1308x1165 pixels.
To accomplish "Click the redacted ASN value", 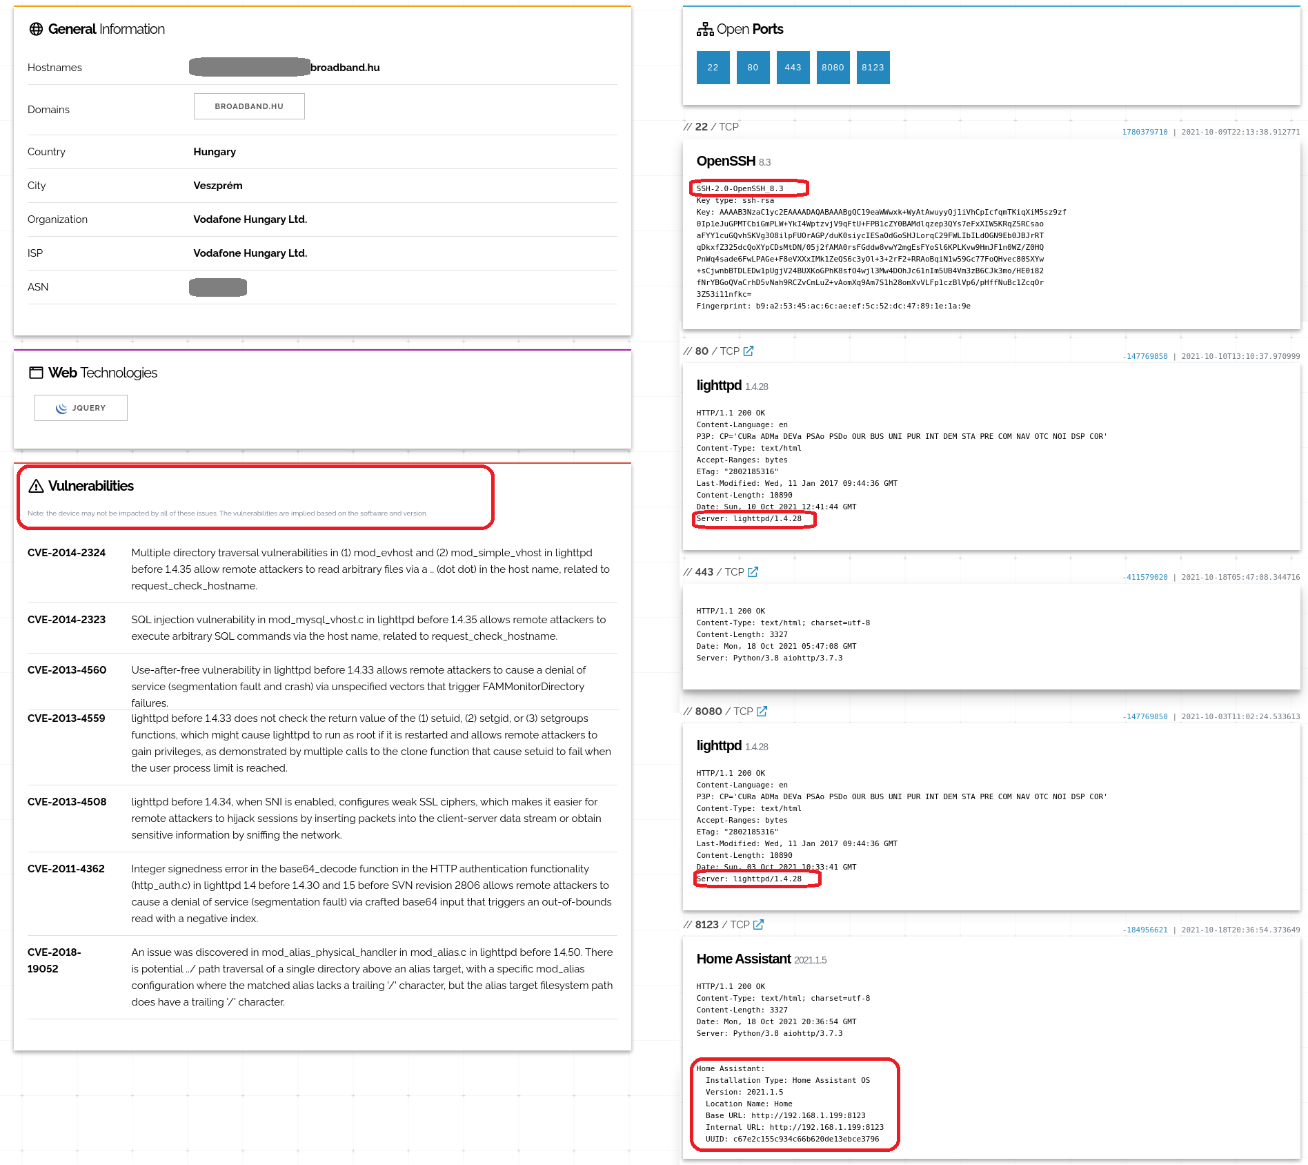I will click(218, 287).
